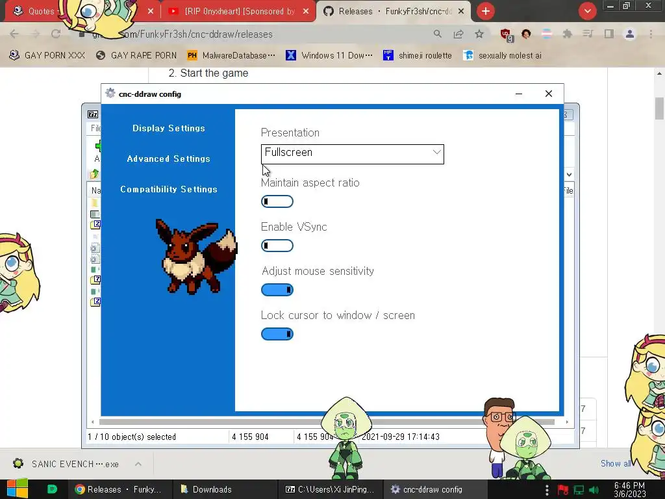Screen dimensions: 665x499
Task: Open the media control playlist icon
Action: click(588, 34)
